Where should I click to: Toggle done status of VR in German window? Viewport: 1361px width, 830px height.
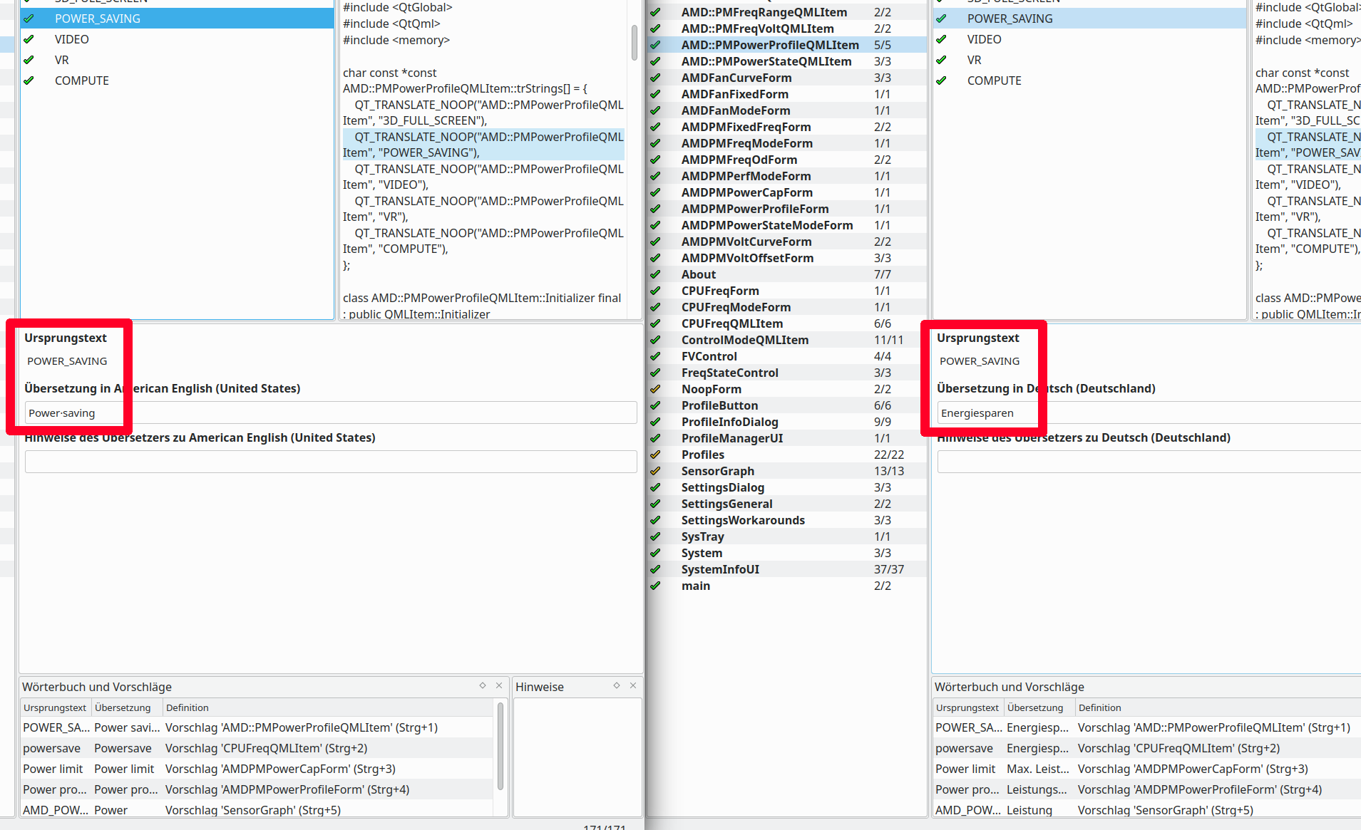coord(941,60)
